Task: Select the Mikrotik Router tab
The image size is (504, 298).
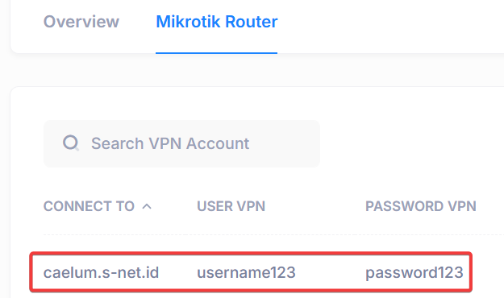Action: point(217,22)
